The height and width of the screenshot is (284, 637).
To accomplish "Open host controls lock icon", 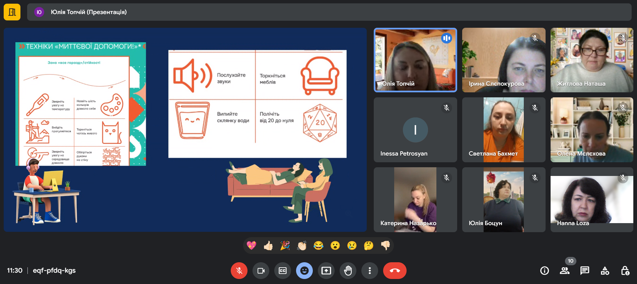I will pyautogui.click(x=625, y=271).
